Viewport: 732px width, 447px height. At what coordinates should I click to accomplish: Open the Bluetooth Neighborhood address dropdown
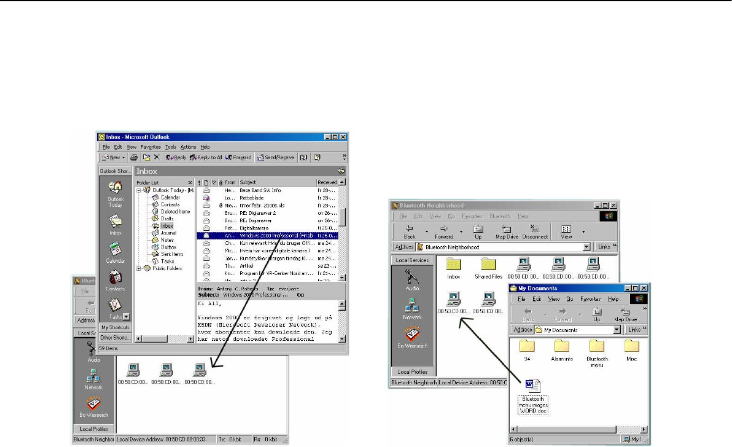(x=587, y=247)
